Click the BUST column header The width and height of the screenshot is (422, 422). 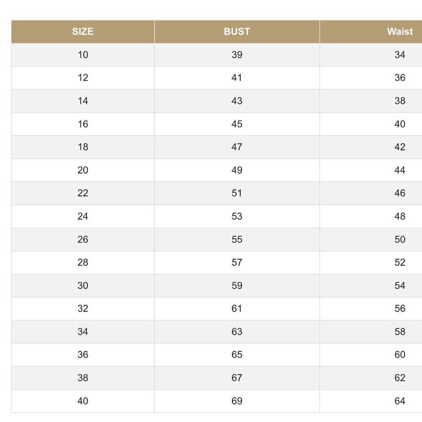[x=237, y=32]
